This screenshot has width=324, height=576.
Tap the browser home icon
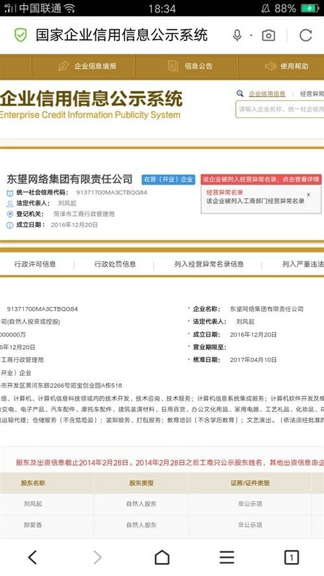click(162, 557)
